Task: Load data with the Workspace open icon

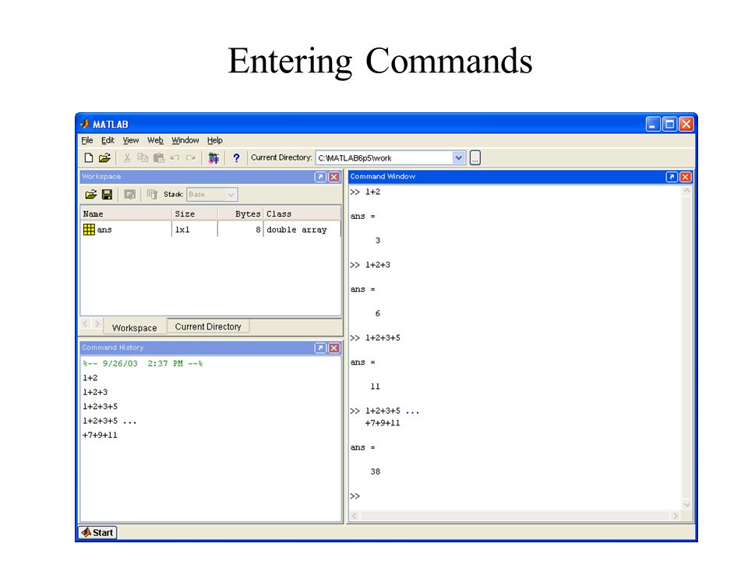Action: pos(90,194)
